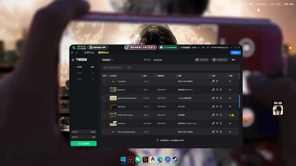This screenshot has height=166, width=296.
Task: Delete the Banner Fix mod
Action: coord(221,90)
